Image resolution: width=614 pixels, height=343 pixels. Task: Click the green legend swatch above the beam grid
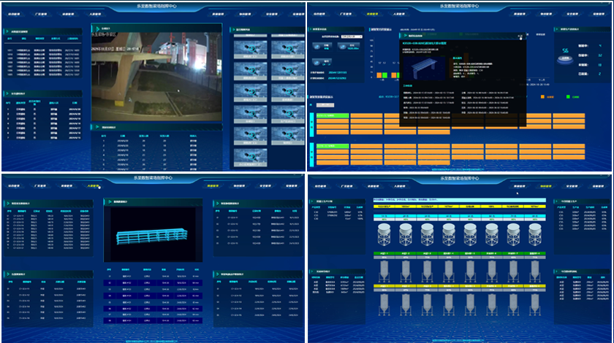pos(568,96)
